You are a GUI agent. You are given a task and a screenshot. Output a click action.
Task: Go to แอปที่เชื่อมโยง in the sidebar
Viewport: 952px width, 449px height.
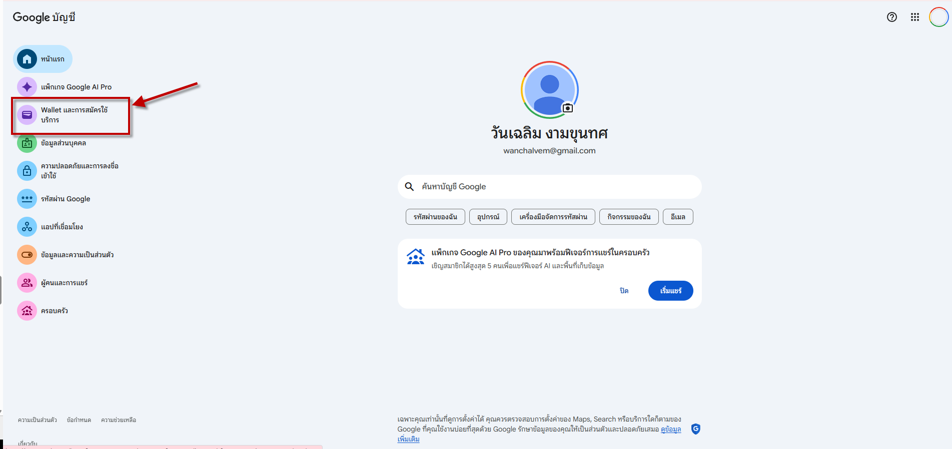pyautogui.click(x=62, y=227)
